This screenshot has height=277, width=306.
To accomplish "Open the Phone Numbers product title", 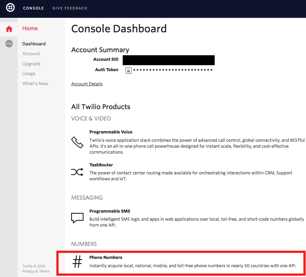I will (x=106, y=257).
